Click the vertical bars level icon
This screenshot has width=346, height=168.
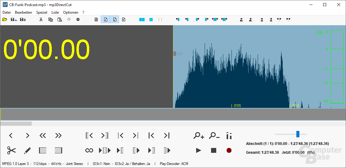coord(229,135)
